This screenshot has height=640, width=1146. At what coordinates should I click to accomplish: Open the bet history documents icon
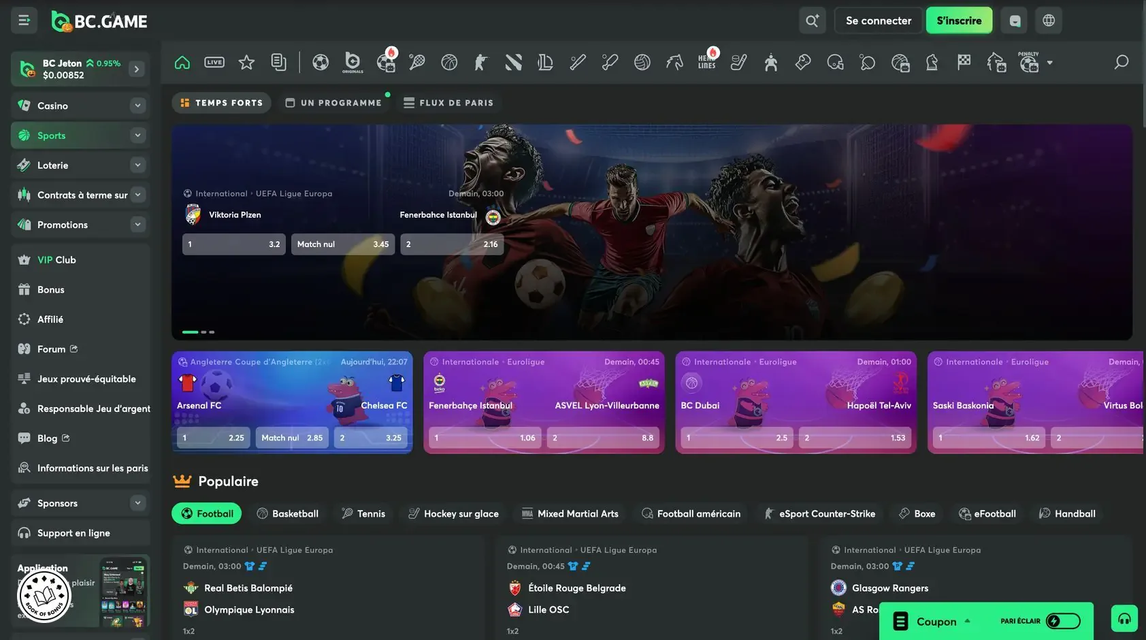(x=278, y=63)
